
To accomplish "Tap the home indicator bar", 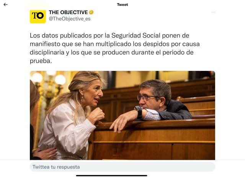I will tap(111, 175).
